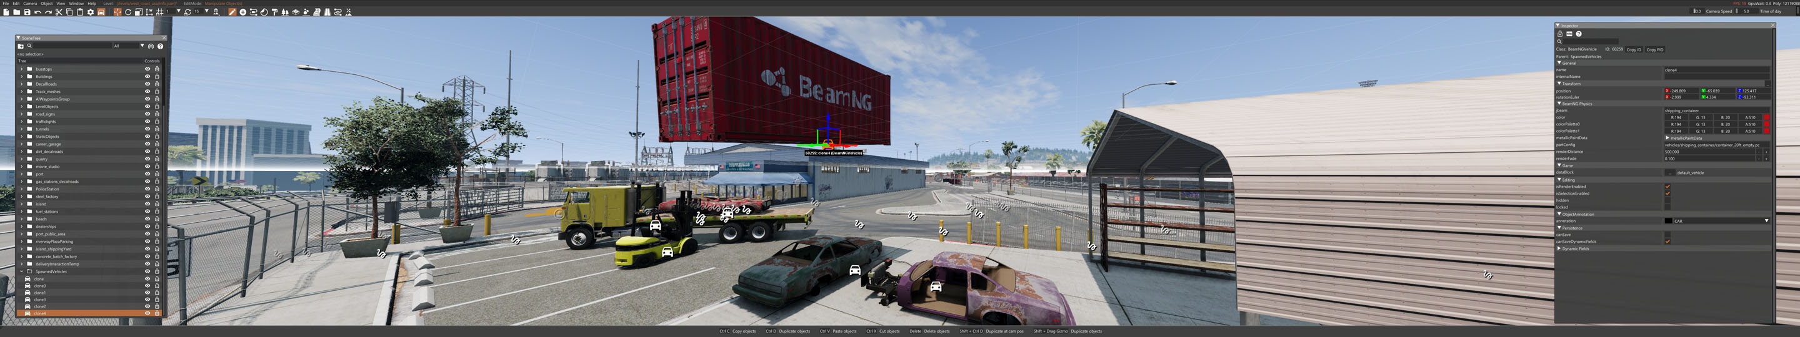Click the Cut scissors icon

(59, 12)
